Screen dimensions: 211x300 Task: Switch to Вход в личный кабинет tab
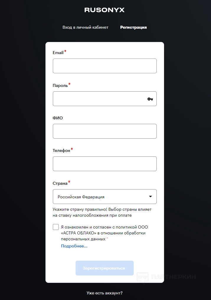pos(85,27)
